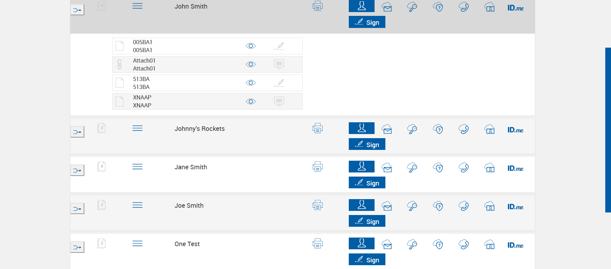
Task: Click the in-person signer icon for Joe Smith
Action: point(362,205)
